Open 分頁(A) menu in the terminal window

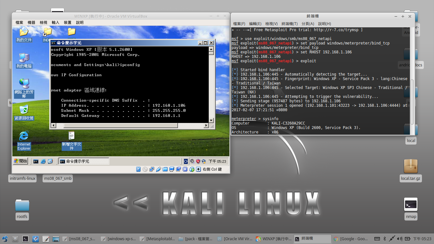[308, 24]
